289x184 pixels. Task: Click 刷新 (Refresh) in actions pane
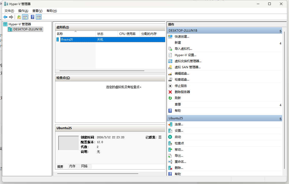coord(178,98)
